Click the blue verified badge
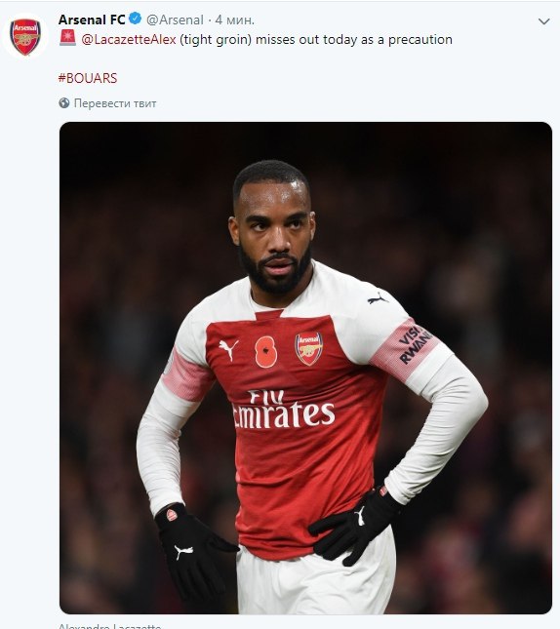 click(136, 19)
